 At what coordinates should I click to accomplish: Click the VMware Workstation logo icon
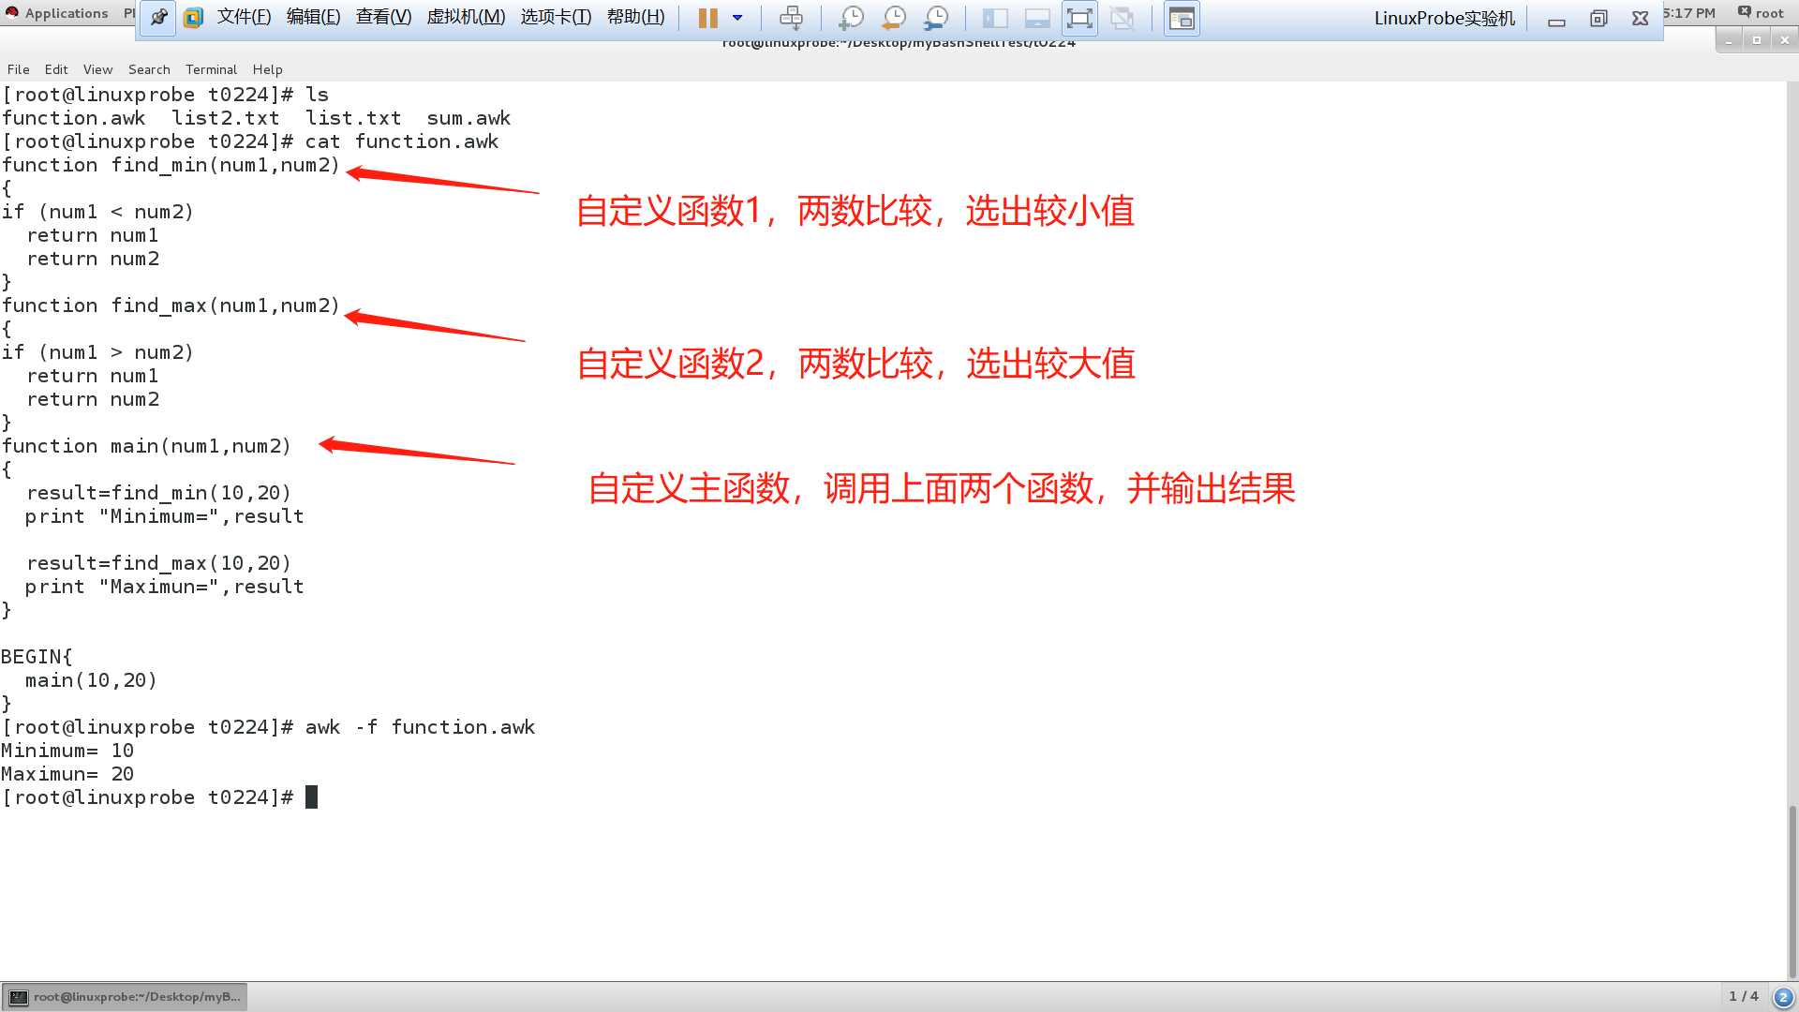coord(194,18)
